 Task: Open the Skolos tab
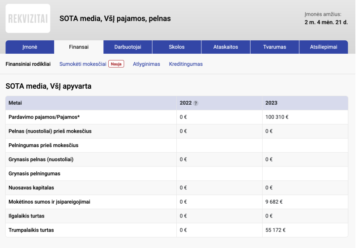coord(177,47)
